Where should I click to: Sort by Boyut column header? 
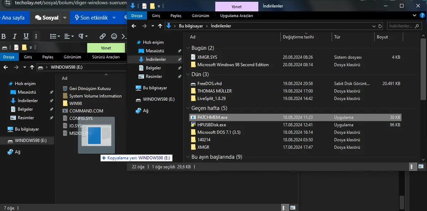pos(389,37)
